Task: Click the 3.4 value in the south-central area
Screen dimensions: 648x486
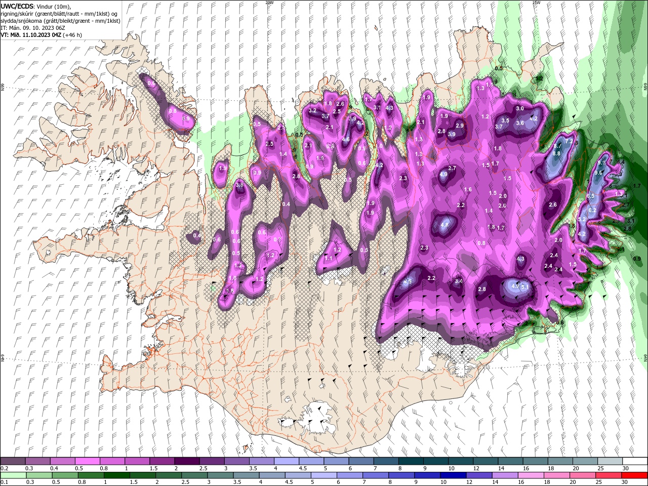Action: pos(459,281)
